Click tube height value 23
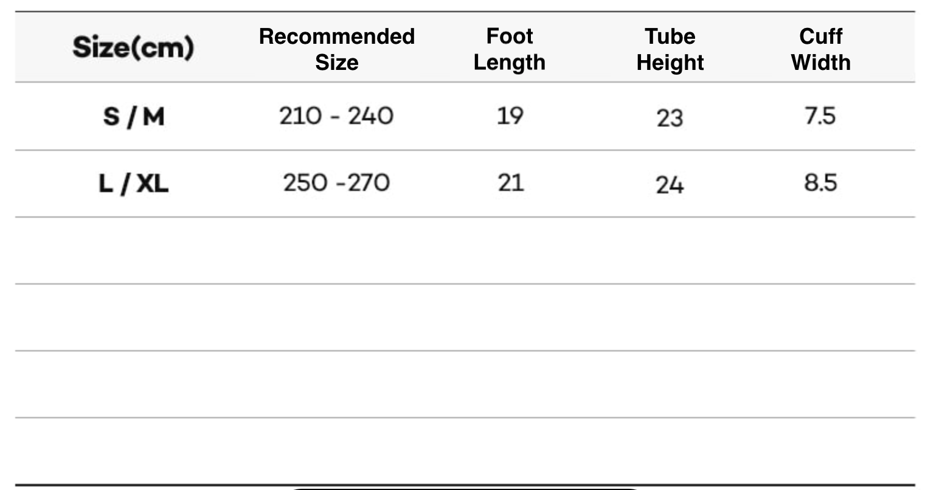 click(x=670, y=118)
